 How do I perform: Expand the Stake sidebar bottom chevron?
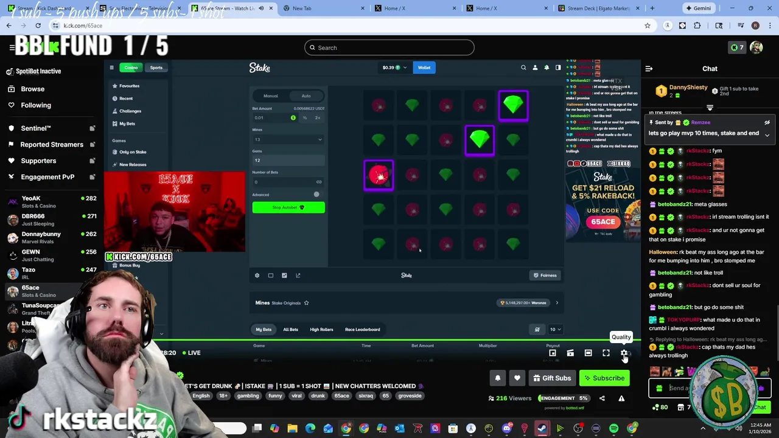click(161, 333)
